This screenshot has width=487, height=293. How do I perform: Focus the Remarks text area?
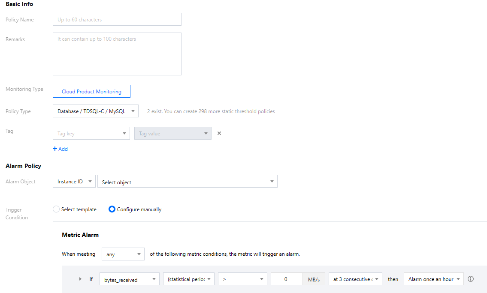117,54
